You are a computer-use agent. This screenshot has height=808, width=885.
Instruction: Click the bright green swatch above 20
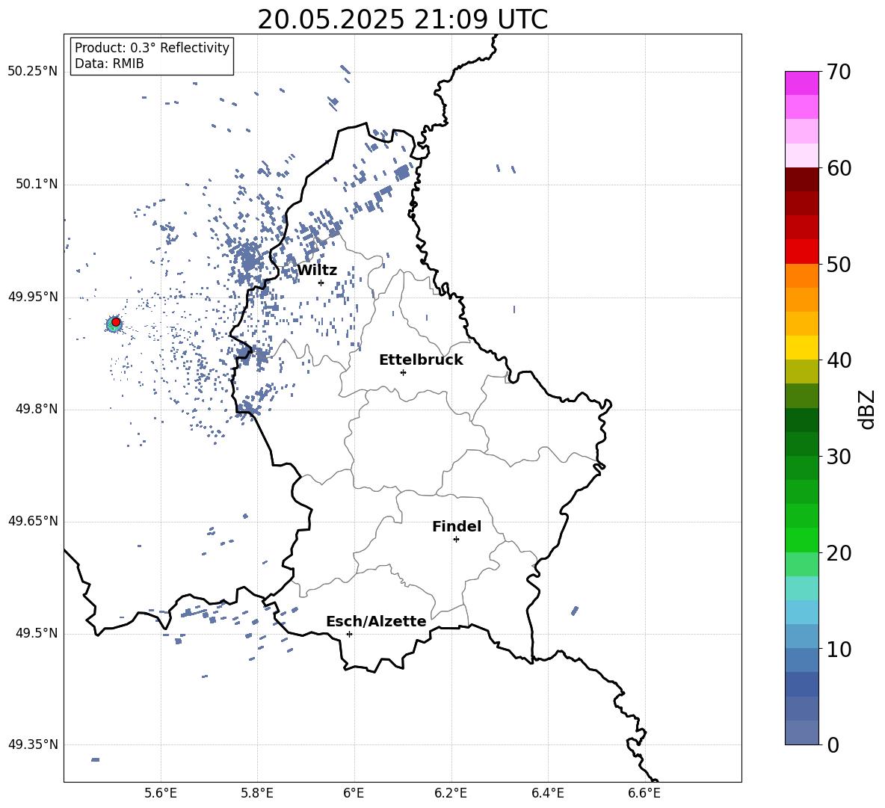[x=802, y=540]
